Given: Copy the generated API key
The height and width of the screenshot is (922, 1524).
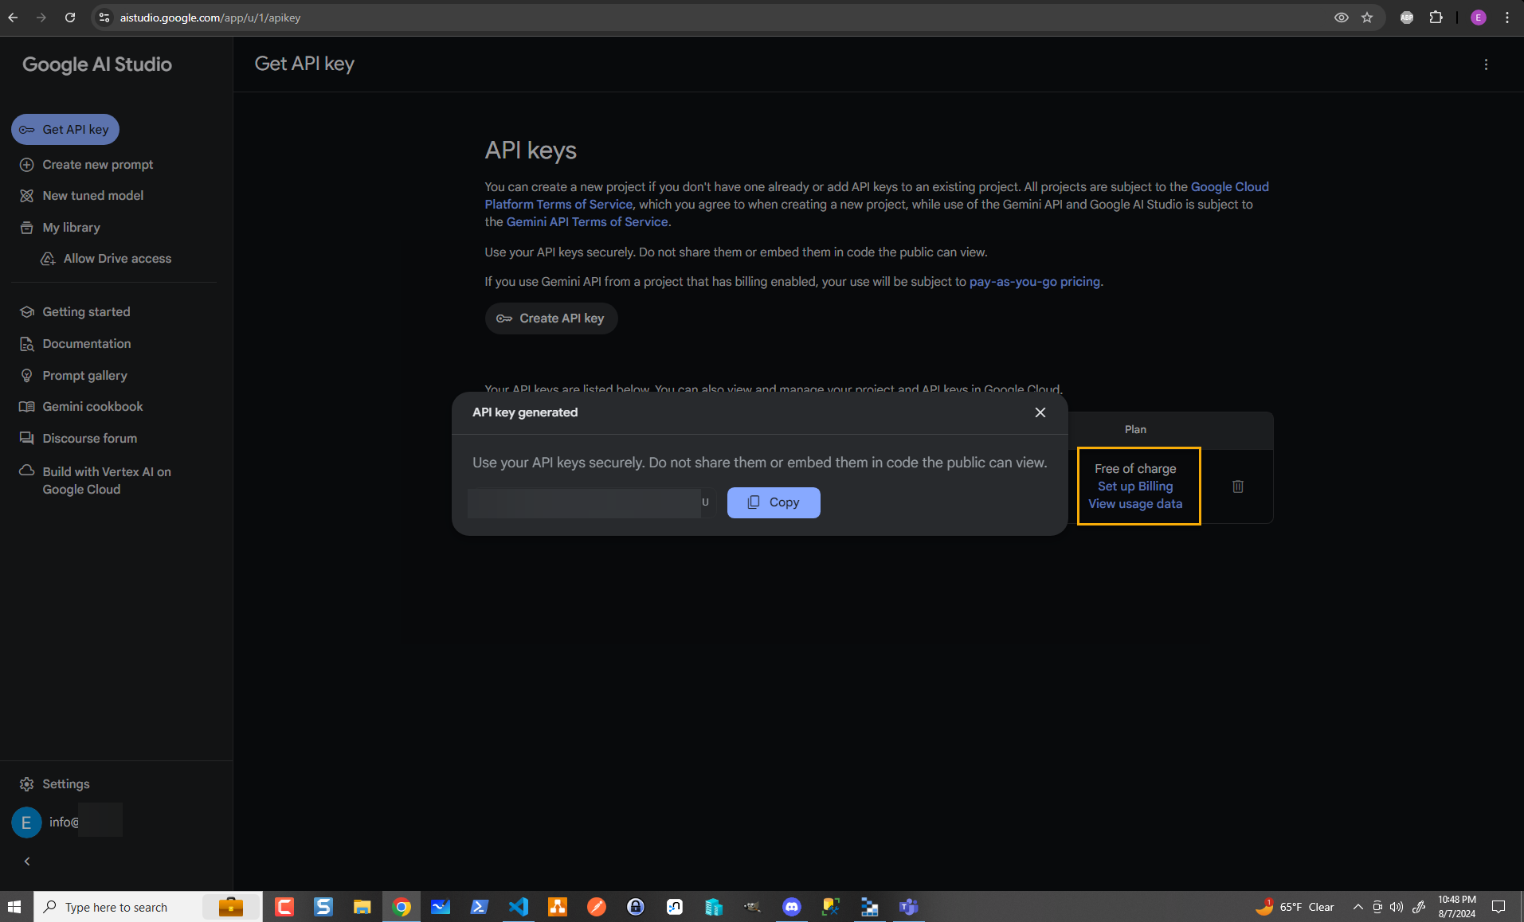Looking at the screenshot, I should click(773, 502).
